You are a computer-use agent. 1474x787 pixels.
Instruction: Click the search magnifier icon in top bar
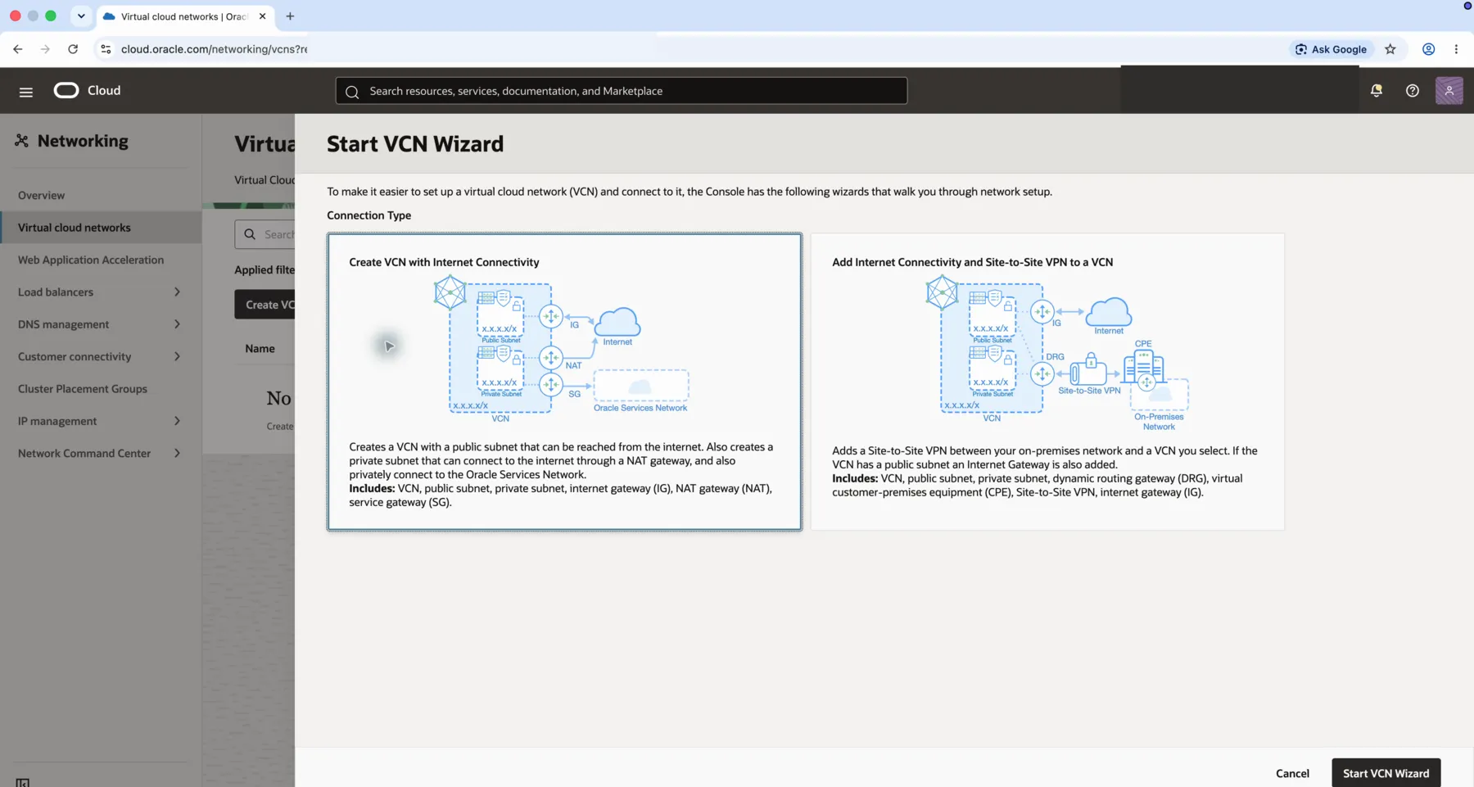[352, 92]
